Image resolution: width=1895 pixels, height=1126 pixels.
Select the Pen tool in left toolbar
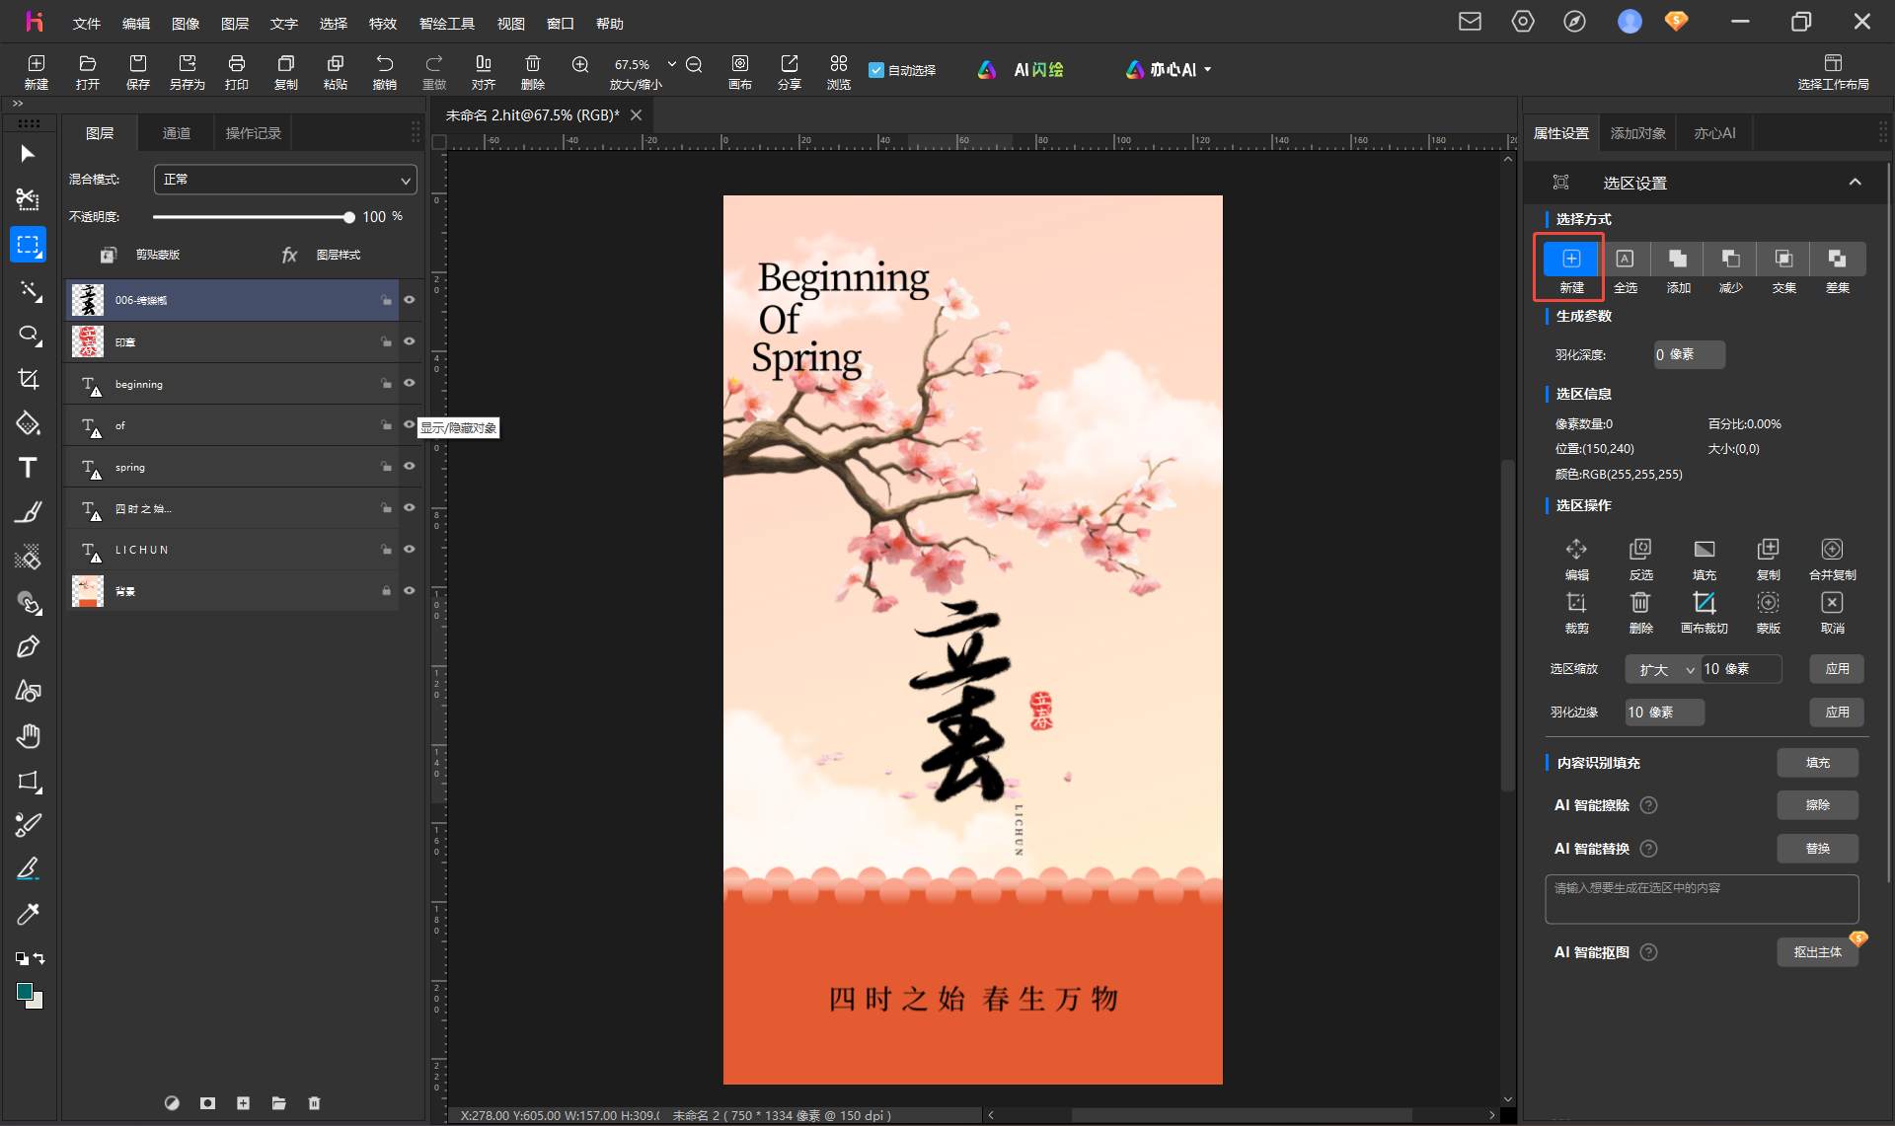(28, 647)
